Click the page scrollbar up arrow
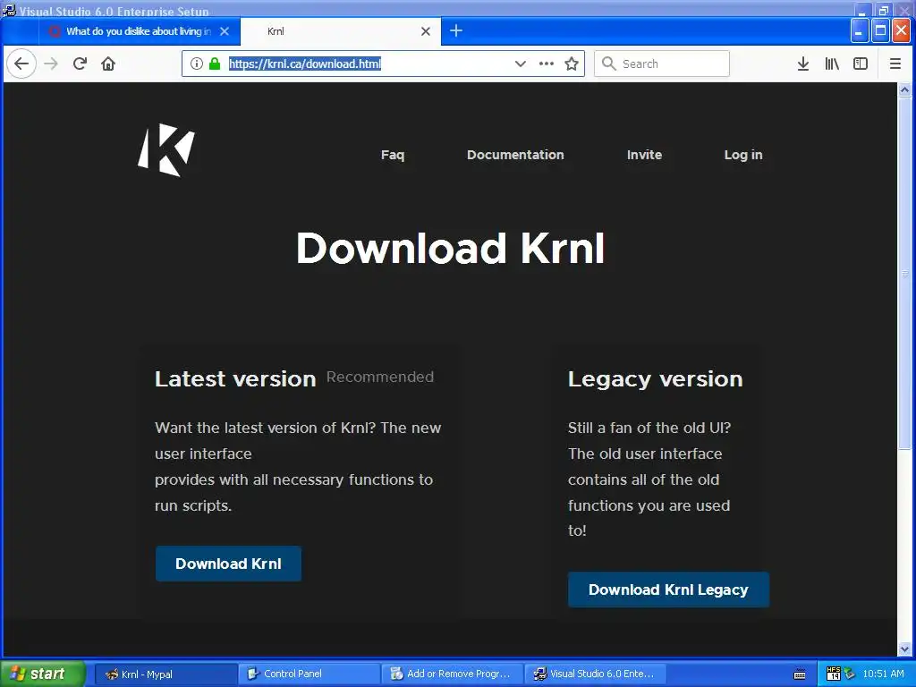Viewport: 916px width, 687px height. tap(904, 90)
